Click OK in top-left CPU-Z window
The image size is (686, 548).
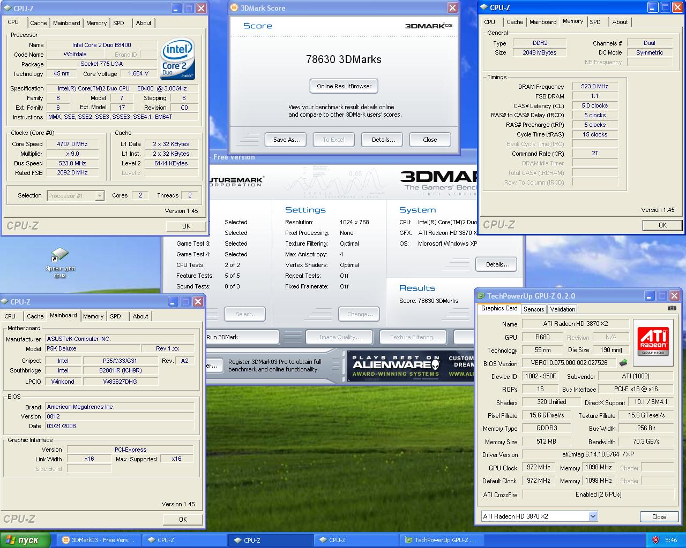point(186,226)
